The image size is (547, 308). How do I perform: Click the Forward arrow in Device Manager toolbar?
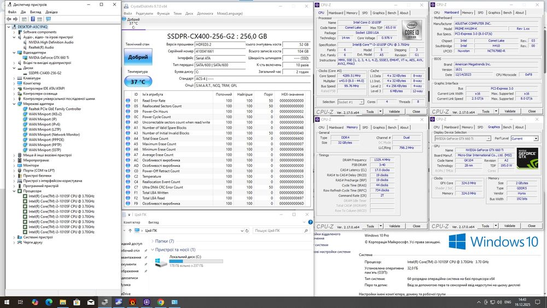(x=15, y=19)
